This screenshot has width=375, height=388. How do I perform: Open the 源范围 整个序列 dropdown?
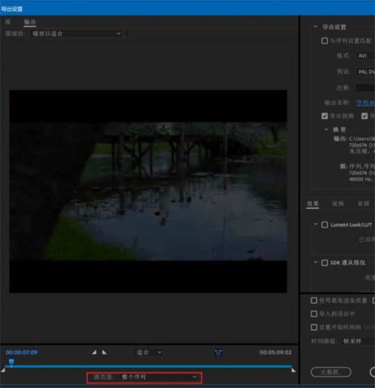[159, 377]
